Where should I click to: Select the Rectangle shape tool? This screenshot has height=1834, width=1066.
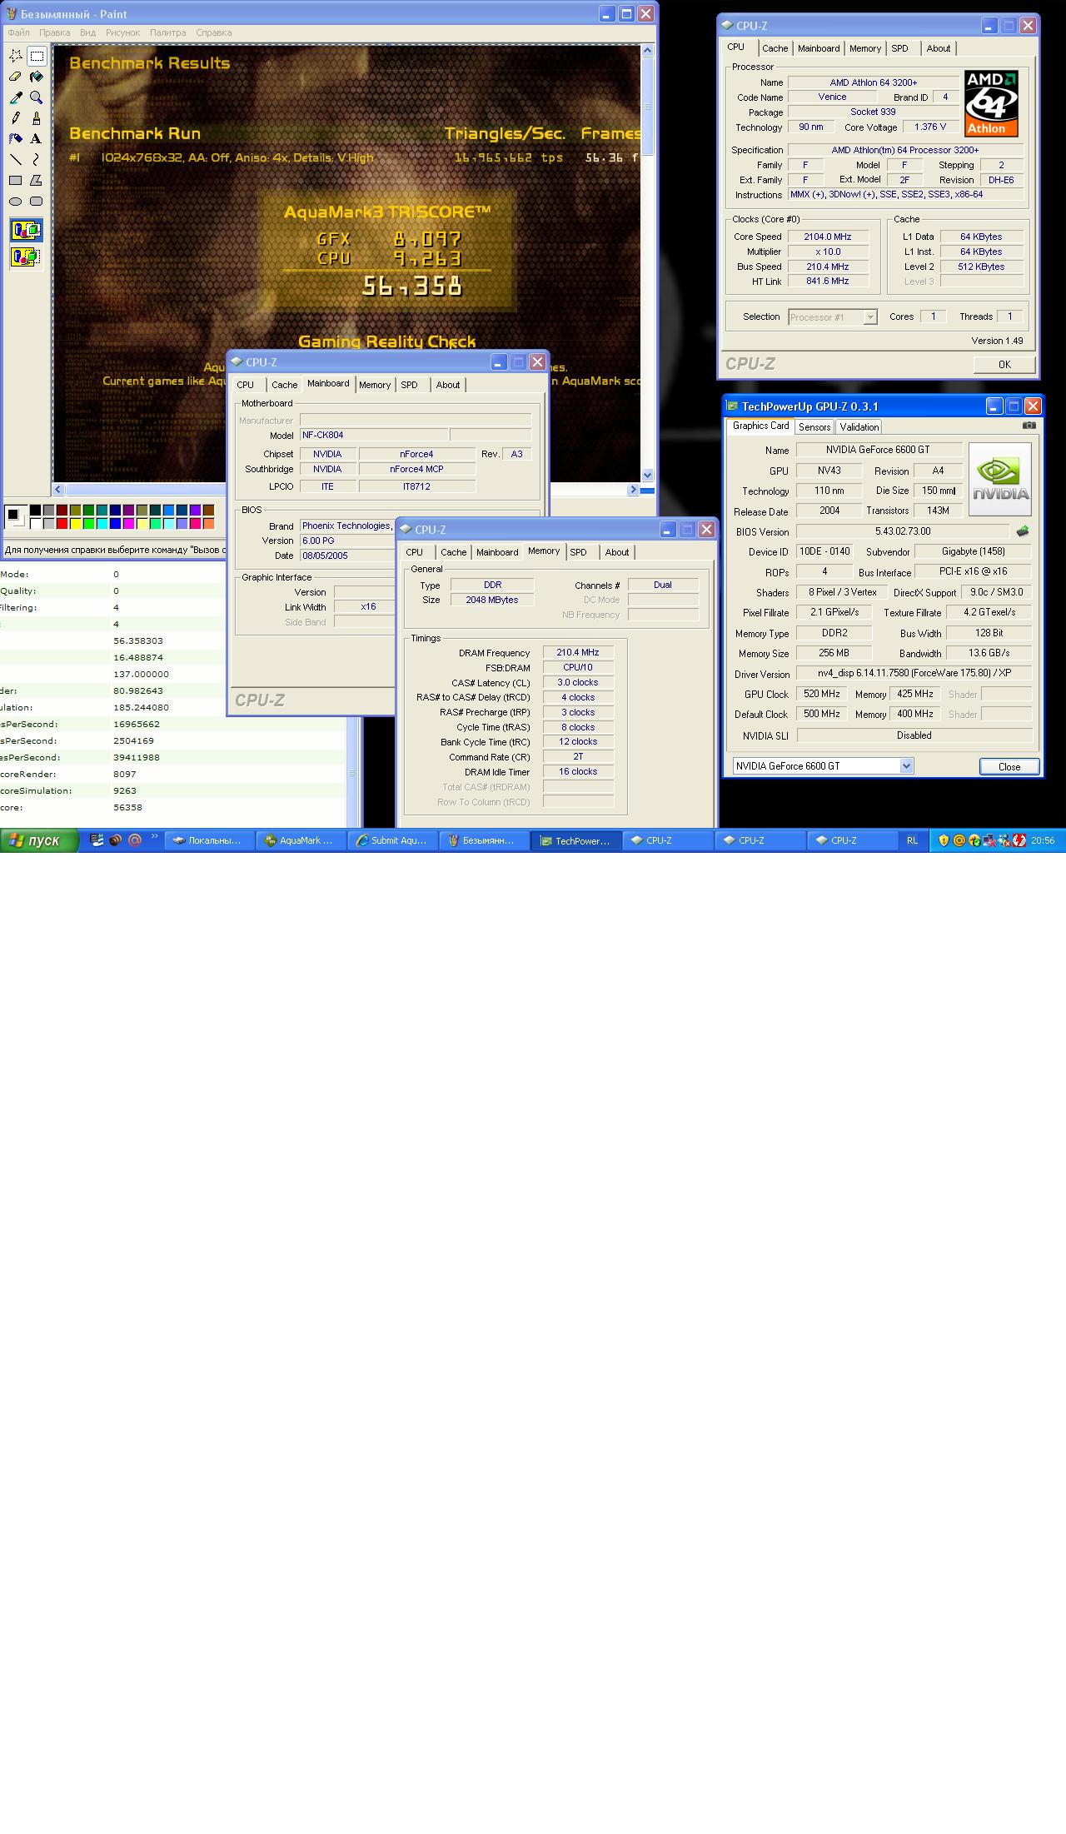pyautogui.click(x=16, y=181)
